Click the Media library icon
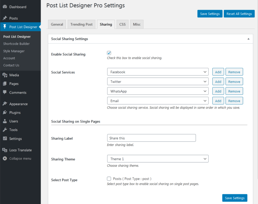 coord(5,75)
